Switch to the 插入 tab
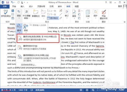Image resolution: width=127 pixels, height=92 pixels. [22, 6]
